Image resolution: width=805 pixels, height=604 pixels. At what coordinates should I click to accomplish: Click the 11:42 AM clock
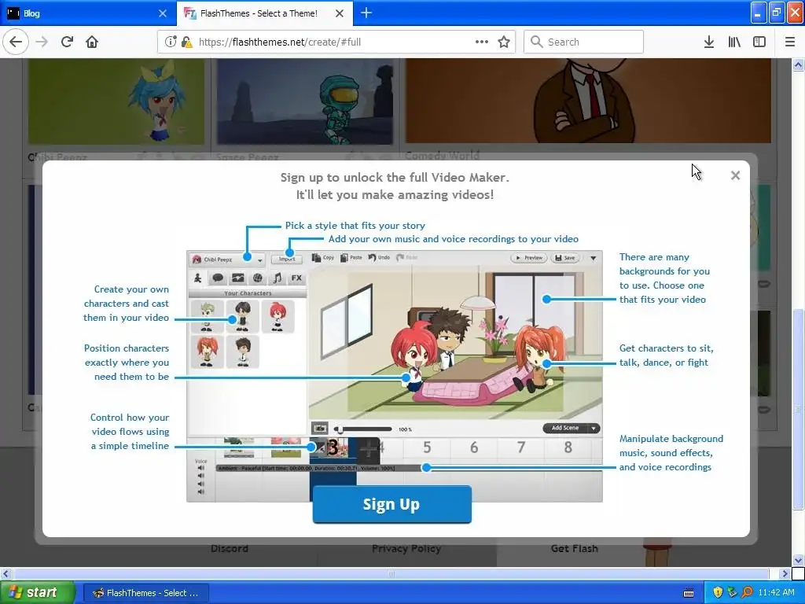click(x=776, y=593)
